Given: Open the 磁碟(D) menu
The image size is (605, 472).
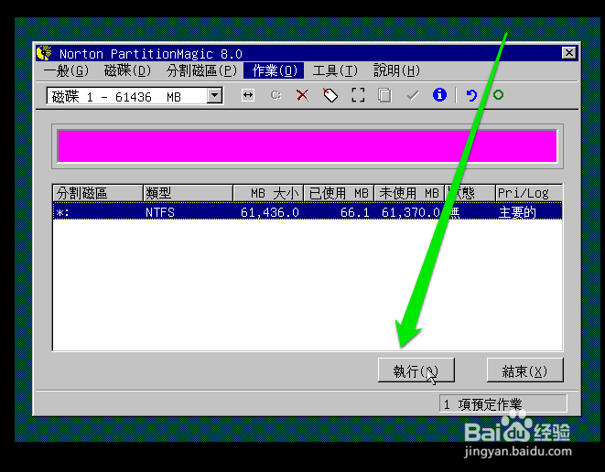Looking at the screenshot, I should (x=128, y=70).
